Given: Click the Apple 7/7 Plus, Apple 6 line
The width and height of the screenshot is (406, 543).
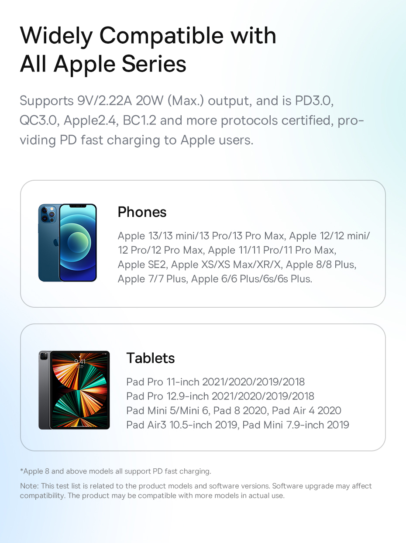Looking at the screenshot, I should 215,279.
